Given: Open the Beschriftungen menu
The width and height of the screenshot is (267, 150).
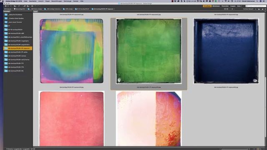Looking at the screenshot, I should [x=57, y=1].
